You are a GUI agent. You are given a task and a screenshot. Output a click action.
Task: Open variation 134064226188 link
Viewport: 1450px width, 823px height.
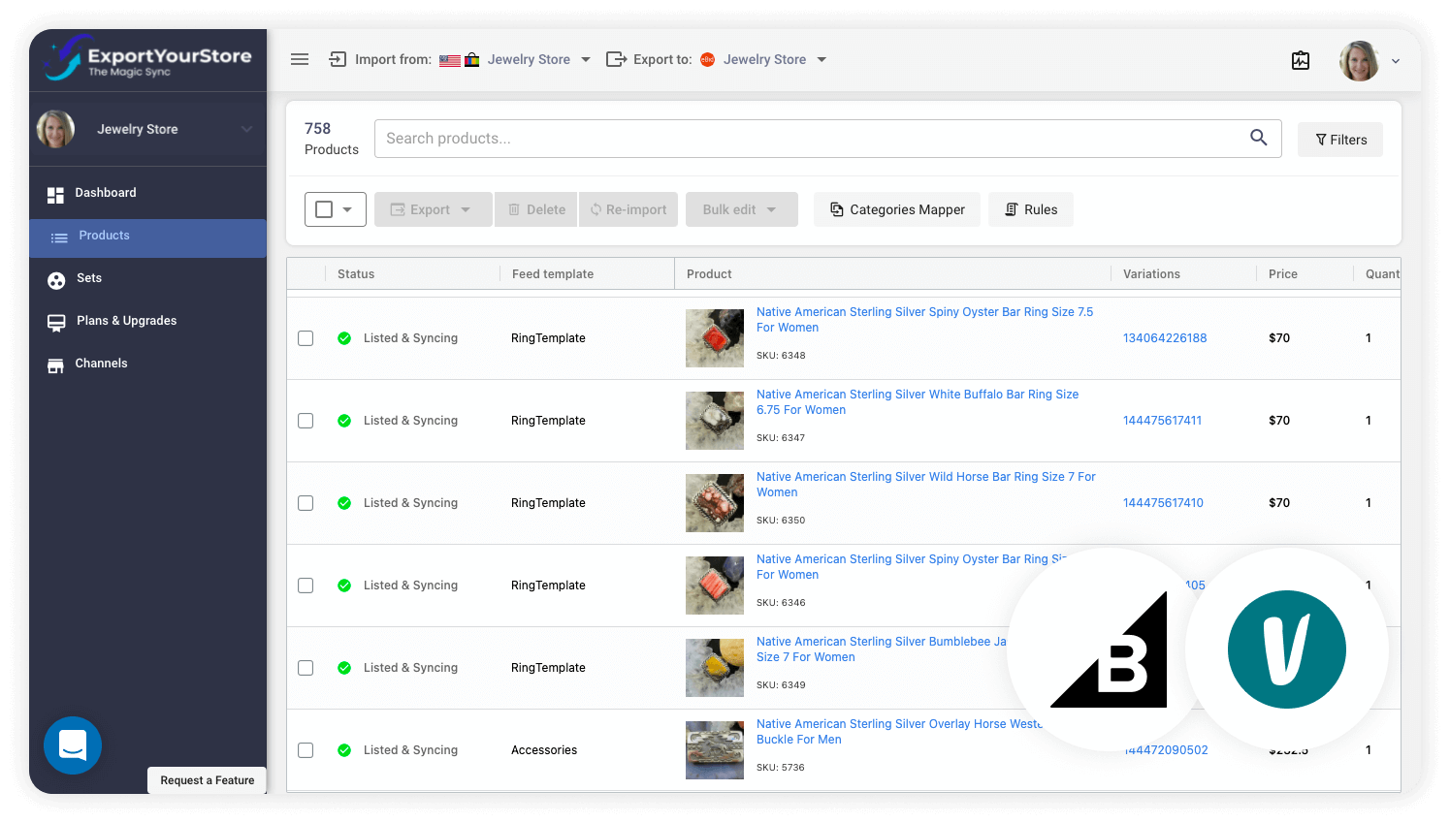(1165, 338)
